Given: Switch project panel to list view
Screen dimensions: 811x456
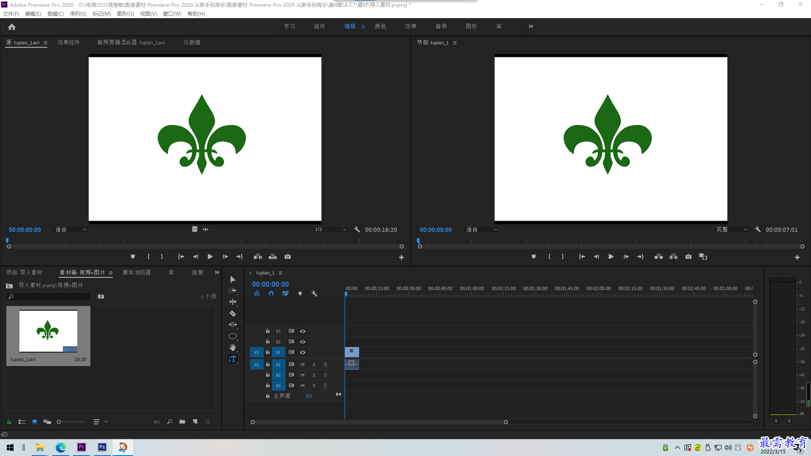Looking at the screenshot, I should click(x=22, y=422).
